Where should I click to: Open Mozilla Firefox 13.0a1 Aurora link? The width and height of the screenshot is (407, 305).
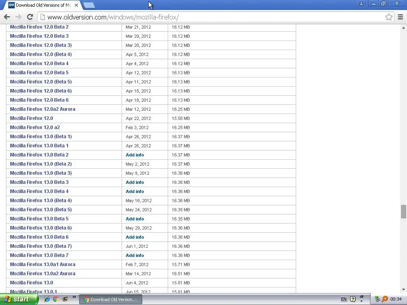click(43, 264)
